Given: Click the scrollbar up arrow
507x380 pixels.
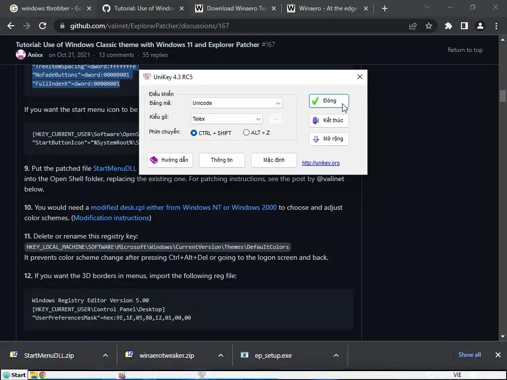Looking at the screenshot, I should 503,40.
